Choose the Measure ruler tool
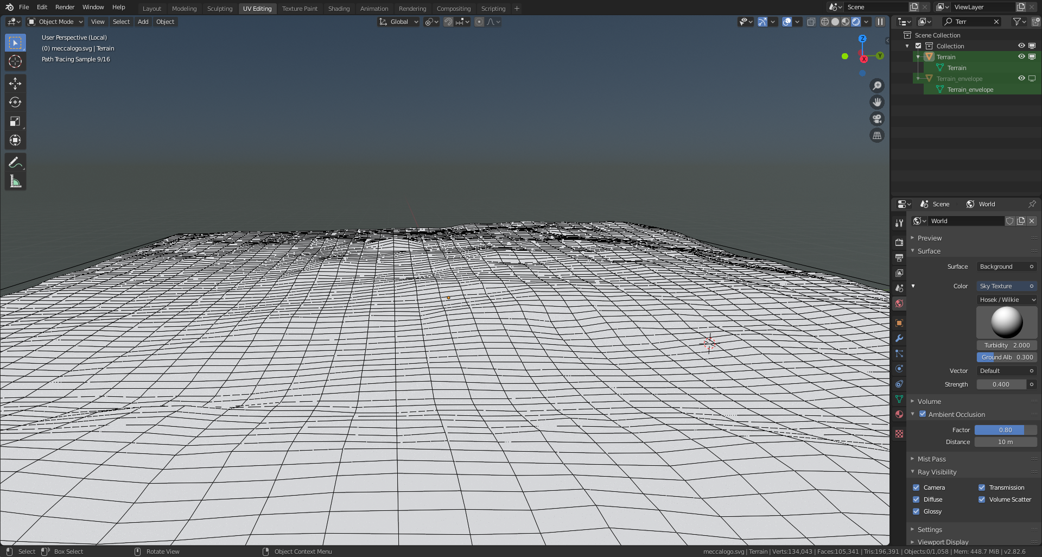The width and height of the screenshot is (1042, 557). click(x=15, y=182)
